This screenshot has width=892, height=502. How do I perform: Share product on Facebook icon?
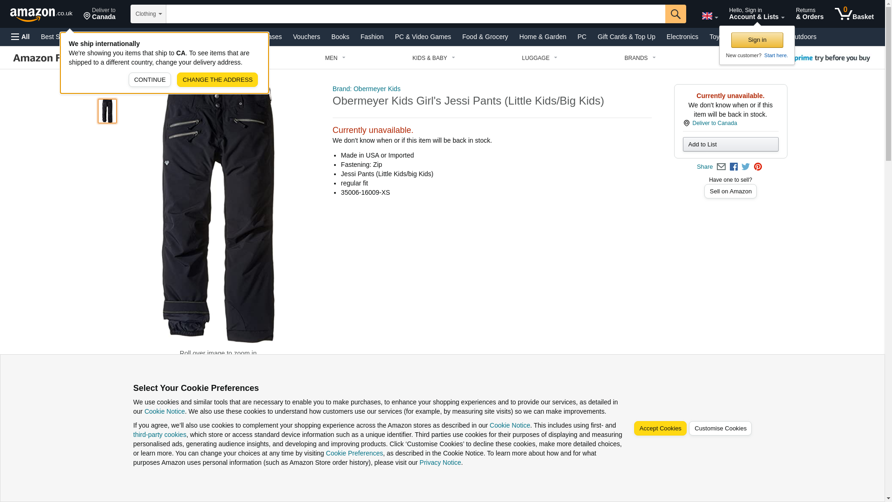click(734, 167)
